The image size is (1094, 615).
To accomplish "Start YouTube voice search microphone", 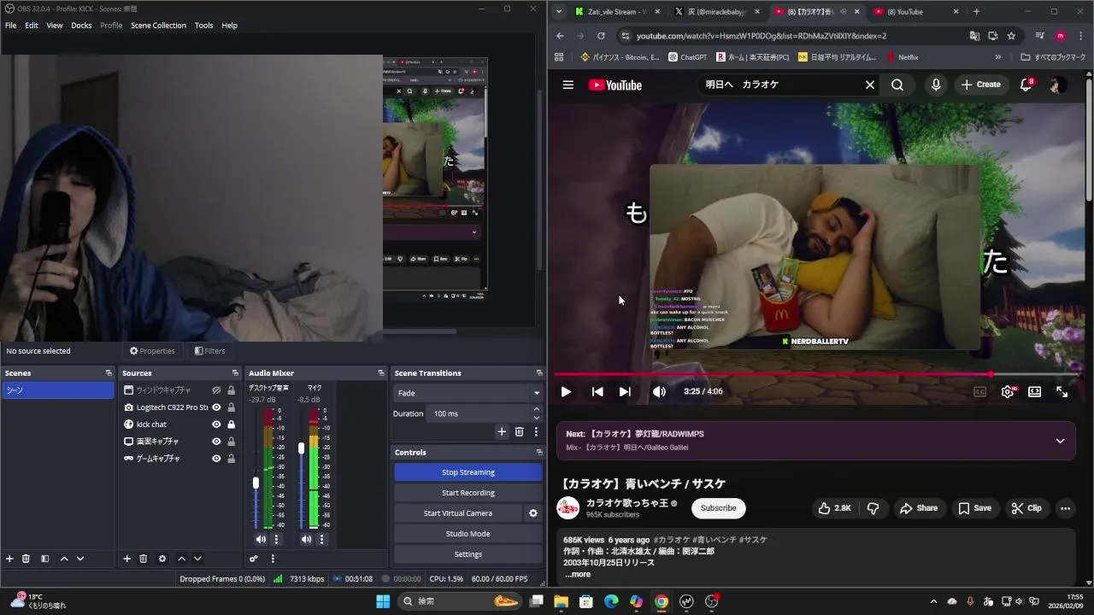I will (936, 85).
